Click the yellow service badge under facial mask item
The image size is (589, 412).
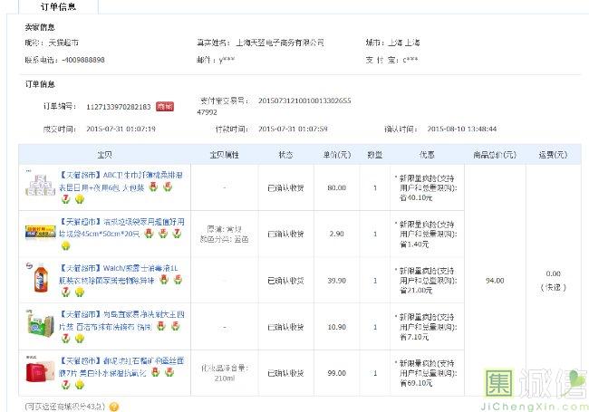[79, 386]
